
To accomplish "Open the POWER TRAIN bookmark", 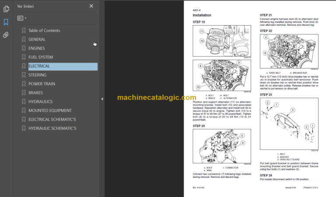I will (x=42, y=84).
